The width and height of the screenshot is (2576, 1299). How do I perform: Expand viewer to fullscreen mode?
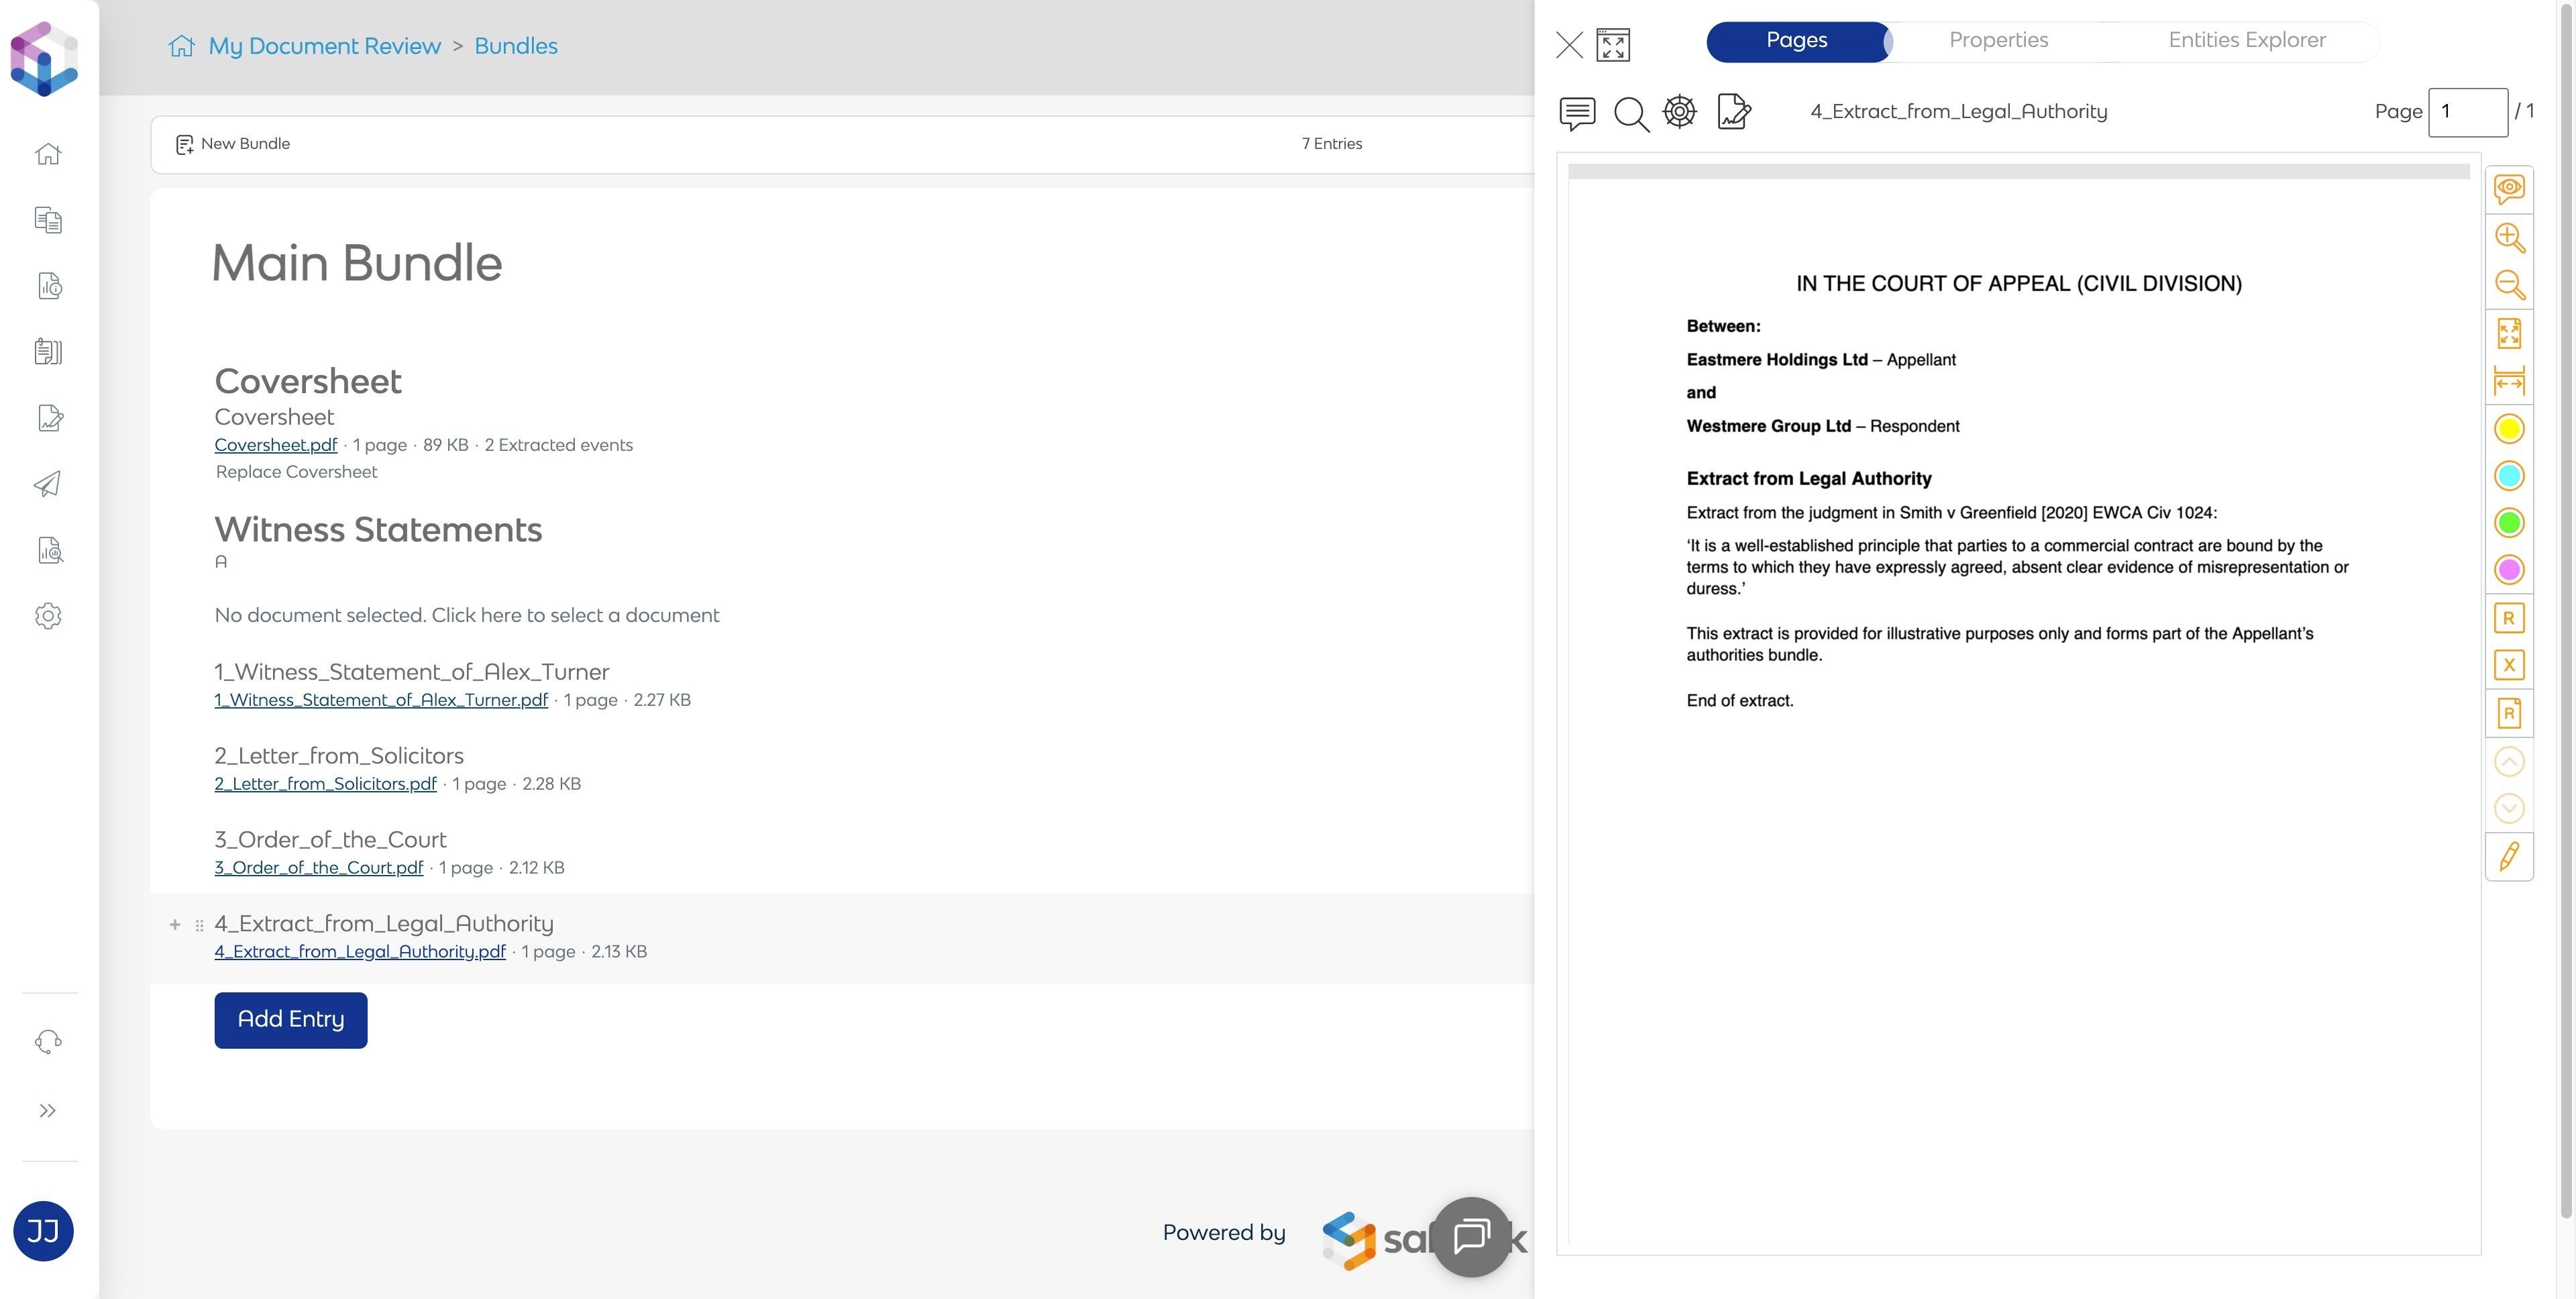pos(1613,45)
